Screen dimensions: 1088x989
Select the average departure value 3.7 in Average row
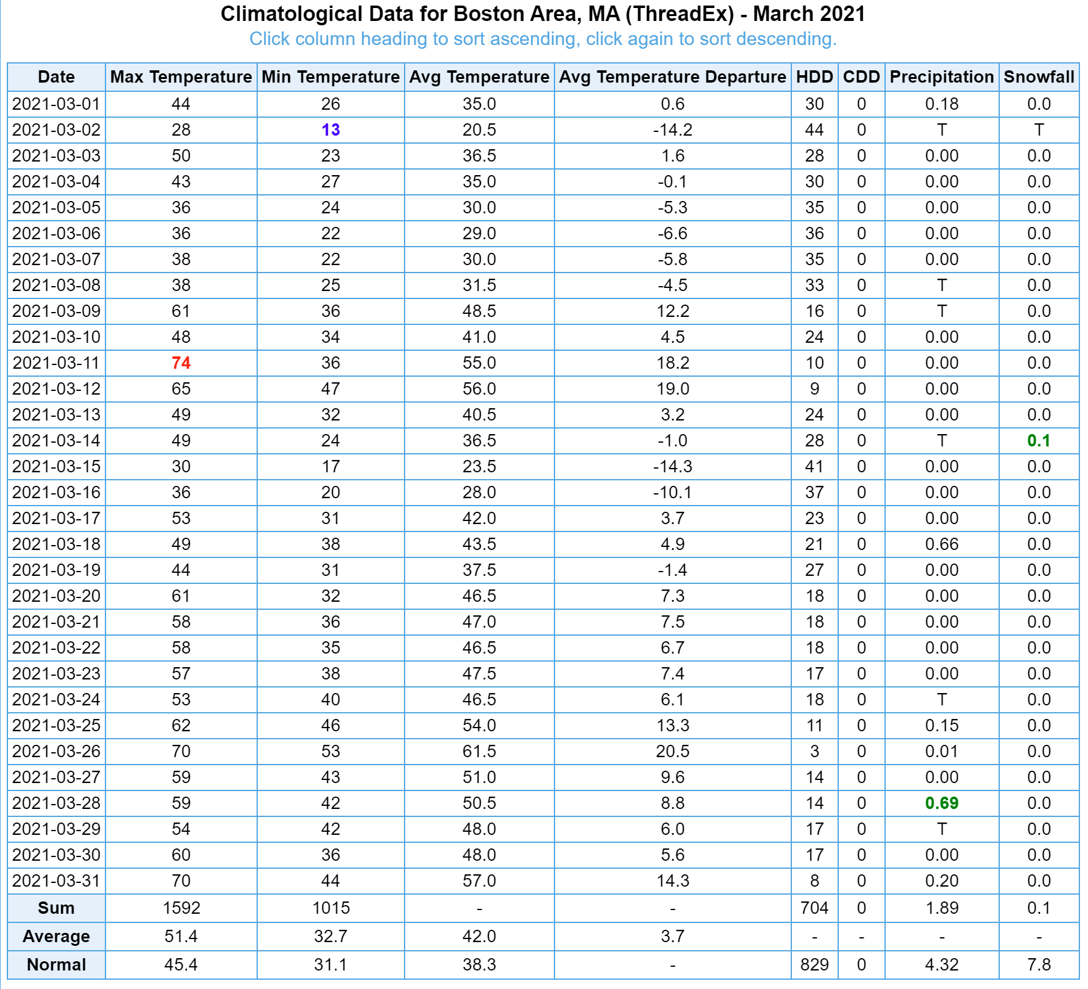click(672, 937)
